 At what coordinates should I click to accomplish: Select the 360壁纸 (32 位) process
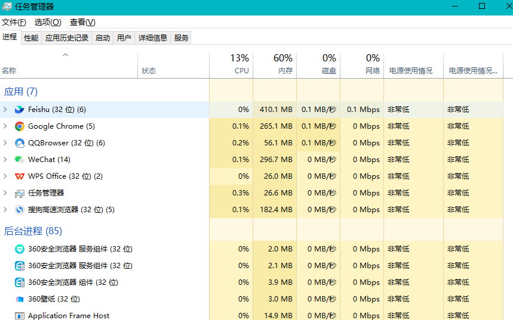(251, 299)
